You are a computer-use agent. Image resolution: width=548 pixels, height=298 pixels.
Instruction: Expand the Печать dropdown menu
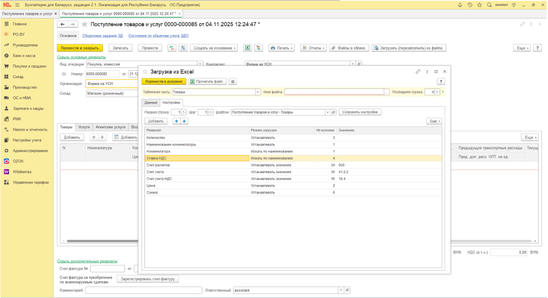(281, 48)
